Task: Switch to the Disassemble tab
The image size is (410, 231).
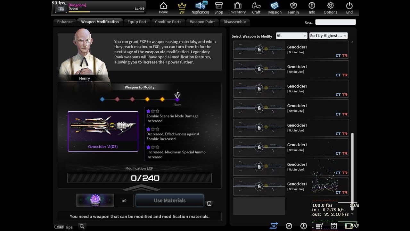Action: click(x=235, y=22)
